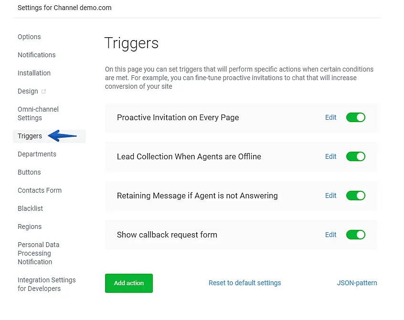This screenshot has width=404, height=320.
Task: Open the Installation section
Action: (x=34, y=73)
